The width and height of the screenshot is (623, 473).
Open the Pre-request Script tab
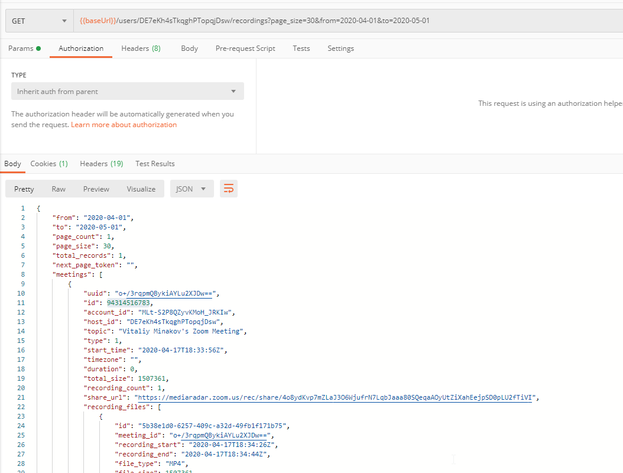tap(245, 48)
